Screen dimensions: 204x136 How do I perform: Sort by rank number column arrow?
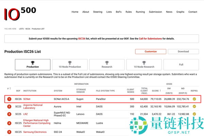10,89
